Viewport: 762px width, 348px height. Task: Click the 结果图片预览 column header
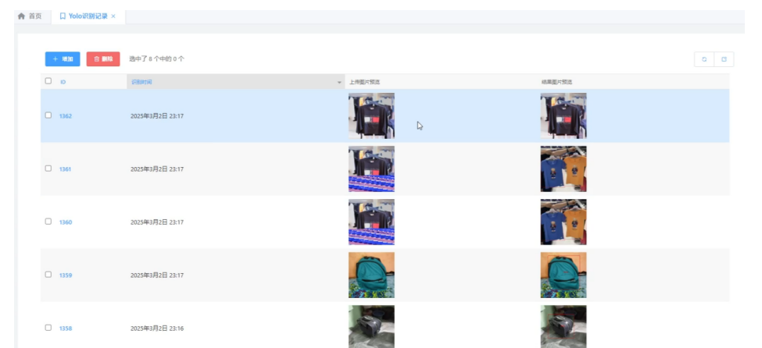557,82
